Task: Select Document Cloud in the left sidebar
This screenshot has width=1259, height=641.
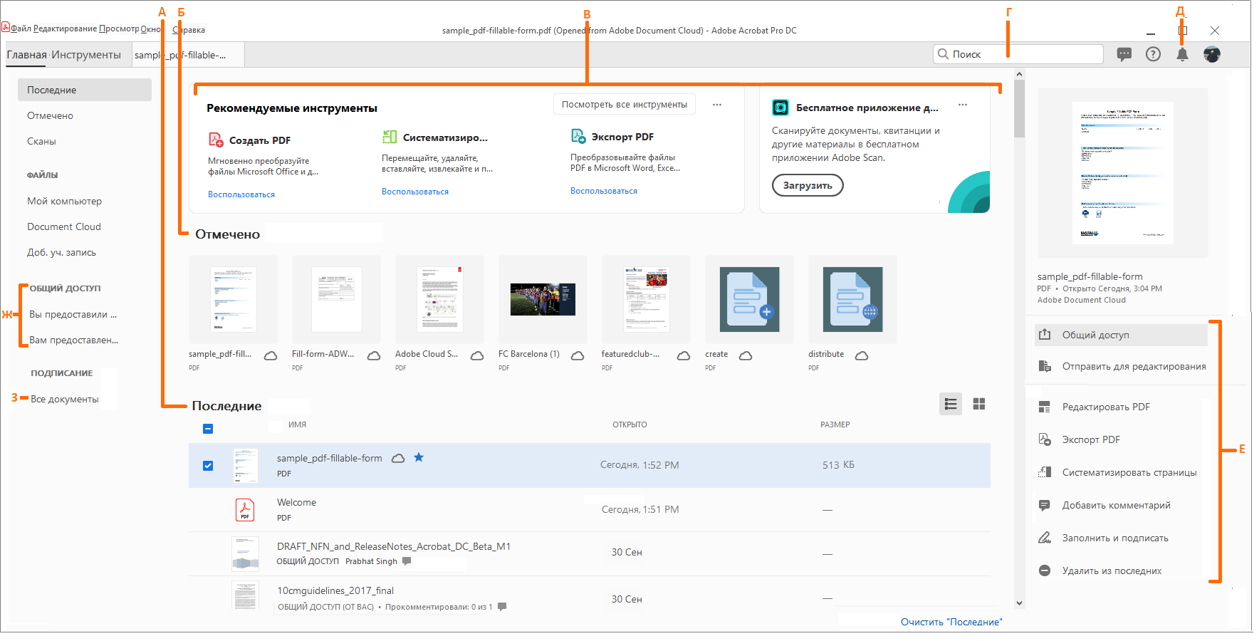Action: (x=64, y=226)
